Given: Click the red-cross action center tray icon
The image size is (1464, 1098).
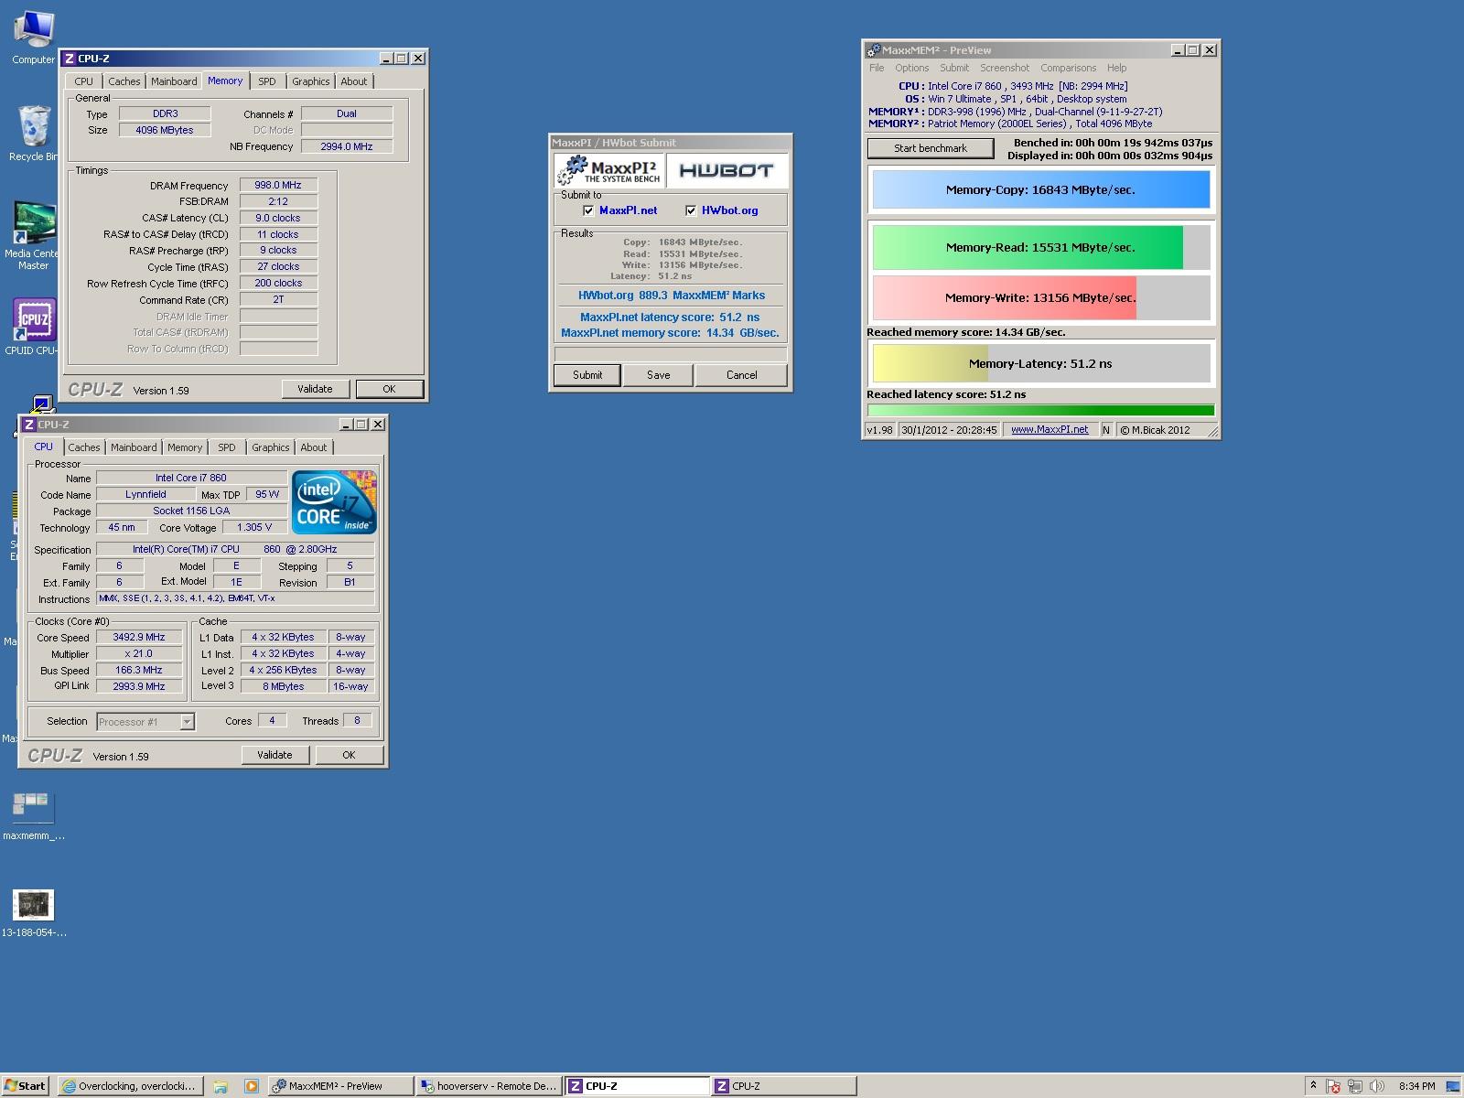Looking at the screenshot, I should tap(1334, 1086).
